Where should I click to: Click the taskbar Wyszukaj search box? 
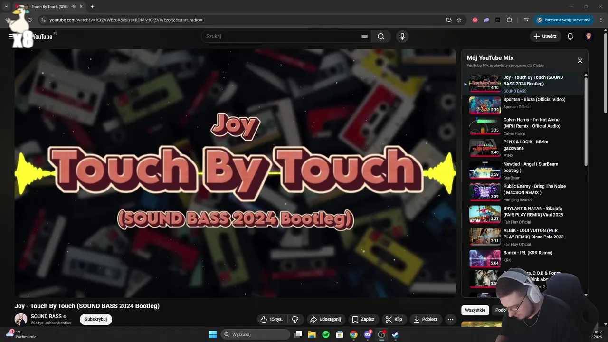(x=256, y=334)
